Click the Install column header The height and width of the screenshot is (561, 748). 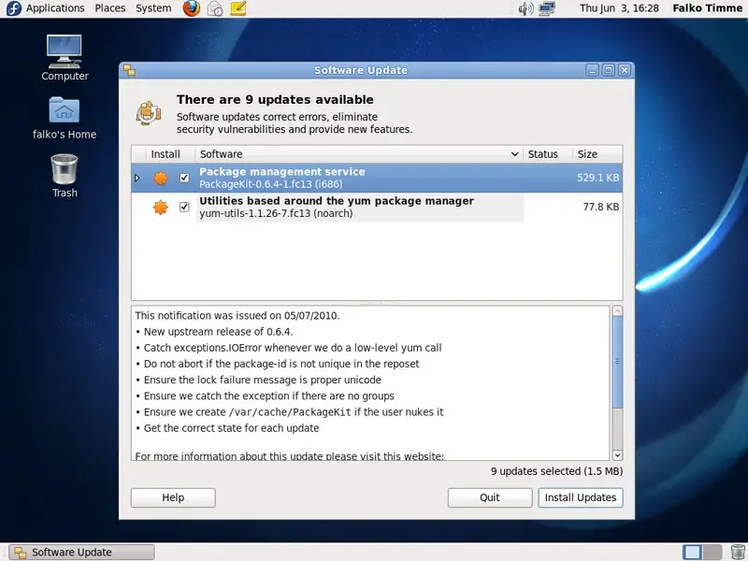(x=170, y=154)
